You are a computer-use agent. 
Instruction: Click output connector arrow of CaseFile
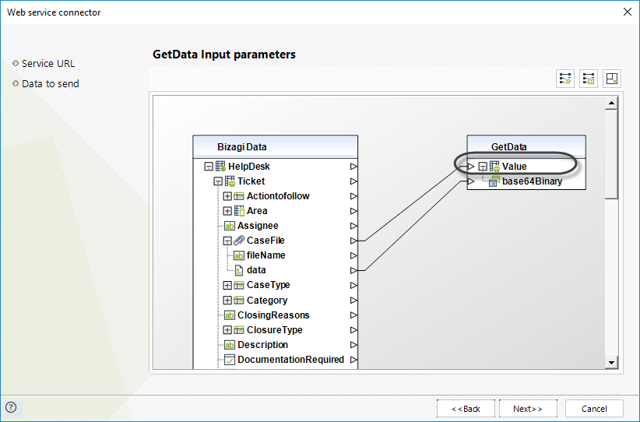354,241
